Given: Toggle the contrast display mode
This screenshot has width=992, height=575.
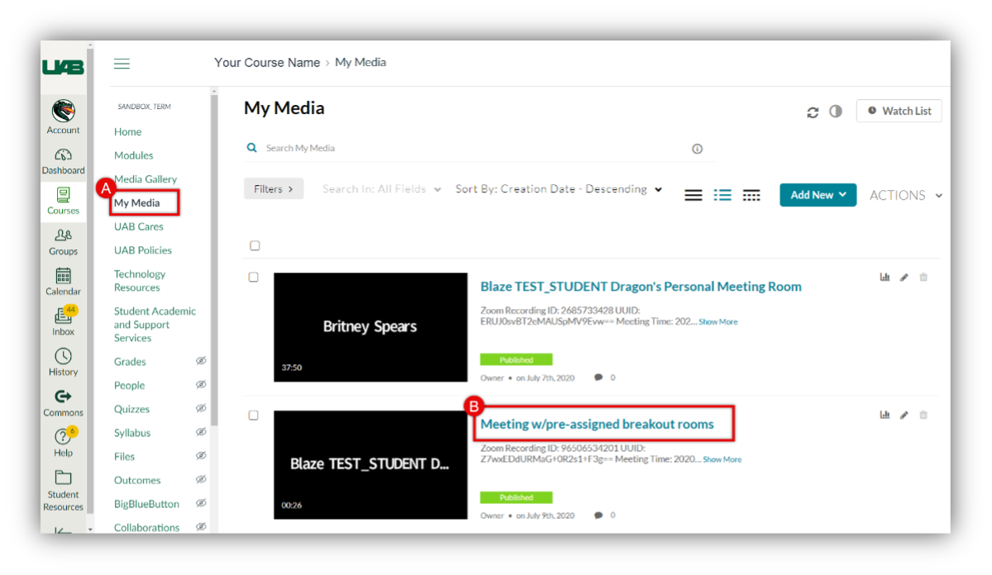Looking at the screenshot, I should [x=835, y=111].
